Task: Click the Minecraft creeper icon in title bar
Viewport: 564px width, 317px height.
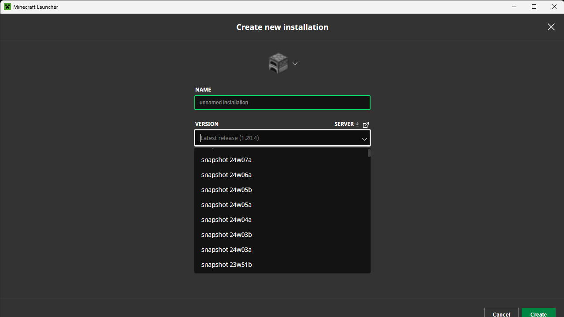Action: (7, 7)
